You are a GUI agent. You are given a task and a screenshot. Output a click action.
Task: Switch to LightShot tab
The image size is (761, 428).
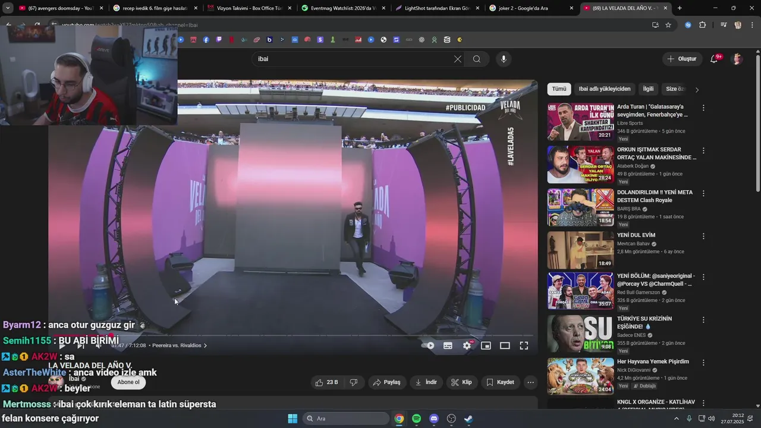pos(436,8)
